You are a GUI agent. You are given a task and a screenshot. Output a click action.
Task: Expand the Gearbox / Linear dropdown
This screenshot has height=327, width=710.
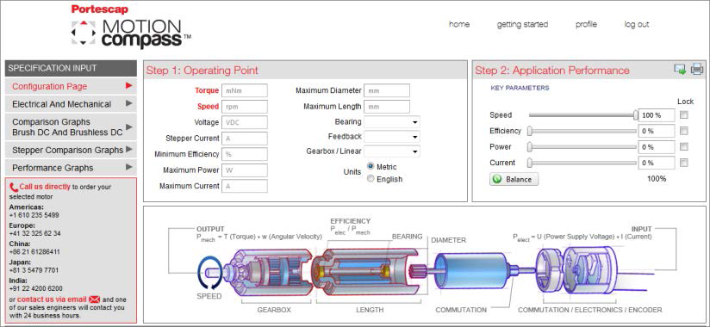pyautogui.click(x=392, y=151)
